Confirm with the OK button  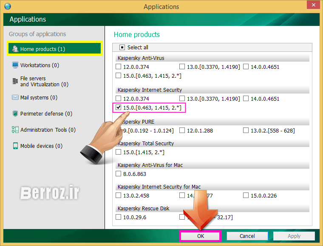pos(201,236)
